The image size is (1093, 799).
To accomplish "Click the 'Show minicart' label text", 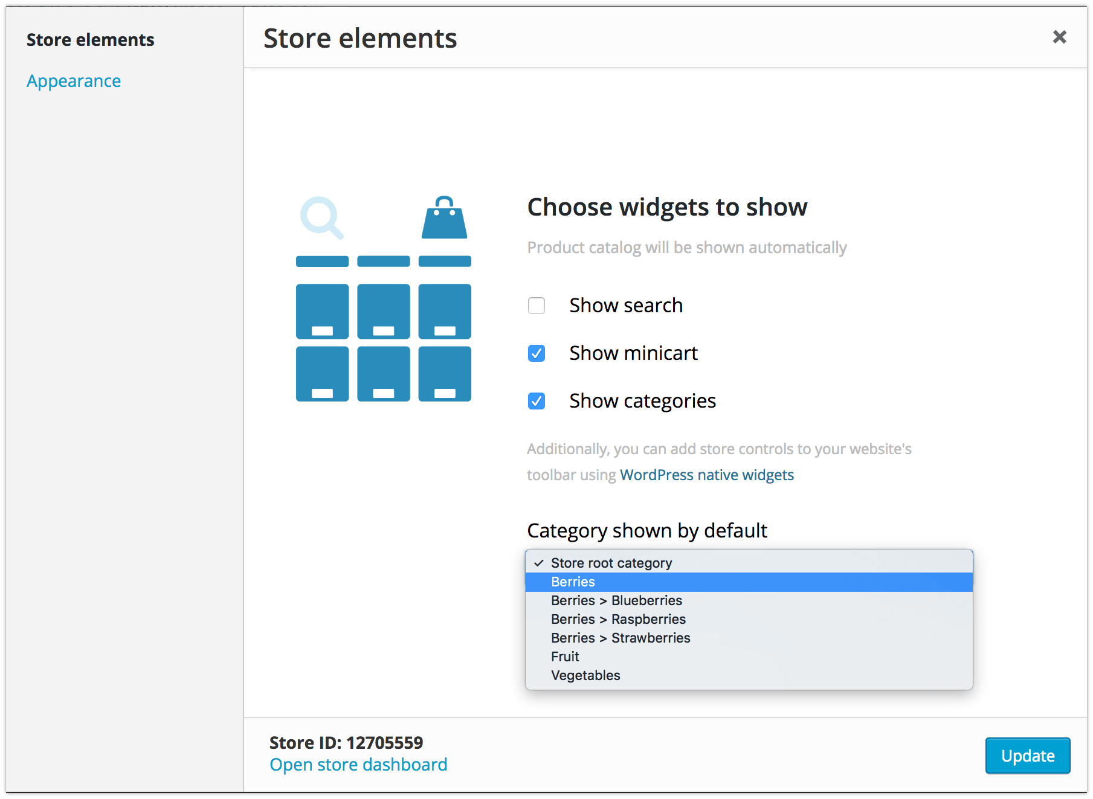I will click(x=633, y=353).
